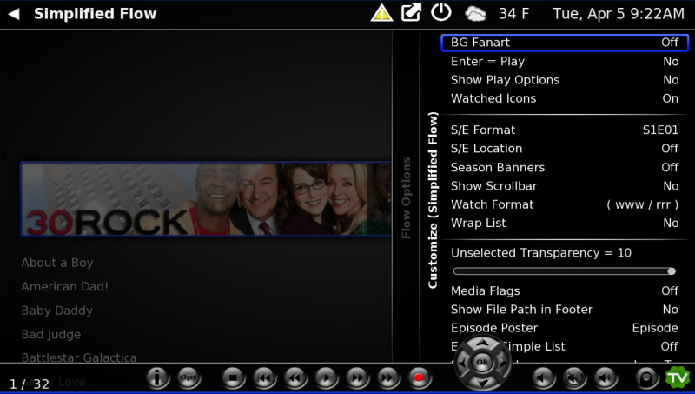Turn on Media Flags
This screenshot has height=394, width=695.
pos(565,291)
